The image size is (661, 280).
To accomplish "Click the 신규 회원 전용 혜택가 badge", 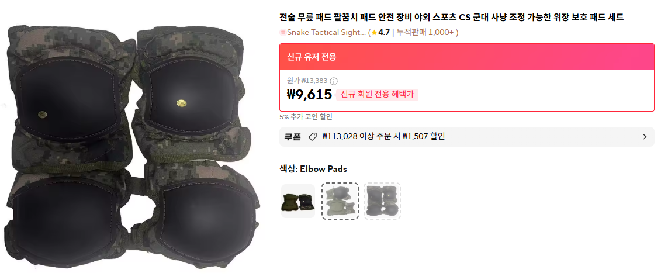I will click(377, 95).
